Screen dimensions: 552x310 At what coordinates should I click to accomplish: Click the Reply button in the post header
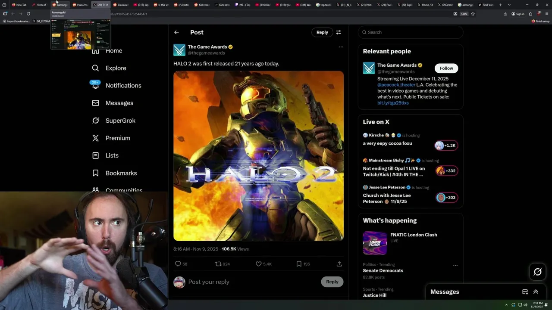click(x=322, y=32)
